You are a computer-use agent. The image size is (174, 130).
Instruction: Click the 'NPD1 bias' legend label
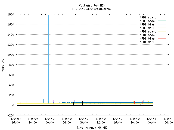147,38
